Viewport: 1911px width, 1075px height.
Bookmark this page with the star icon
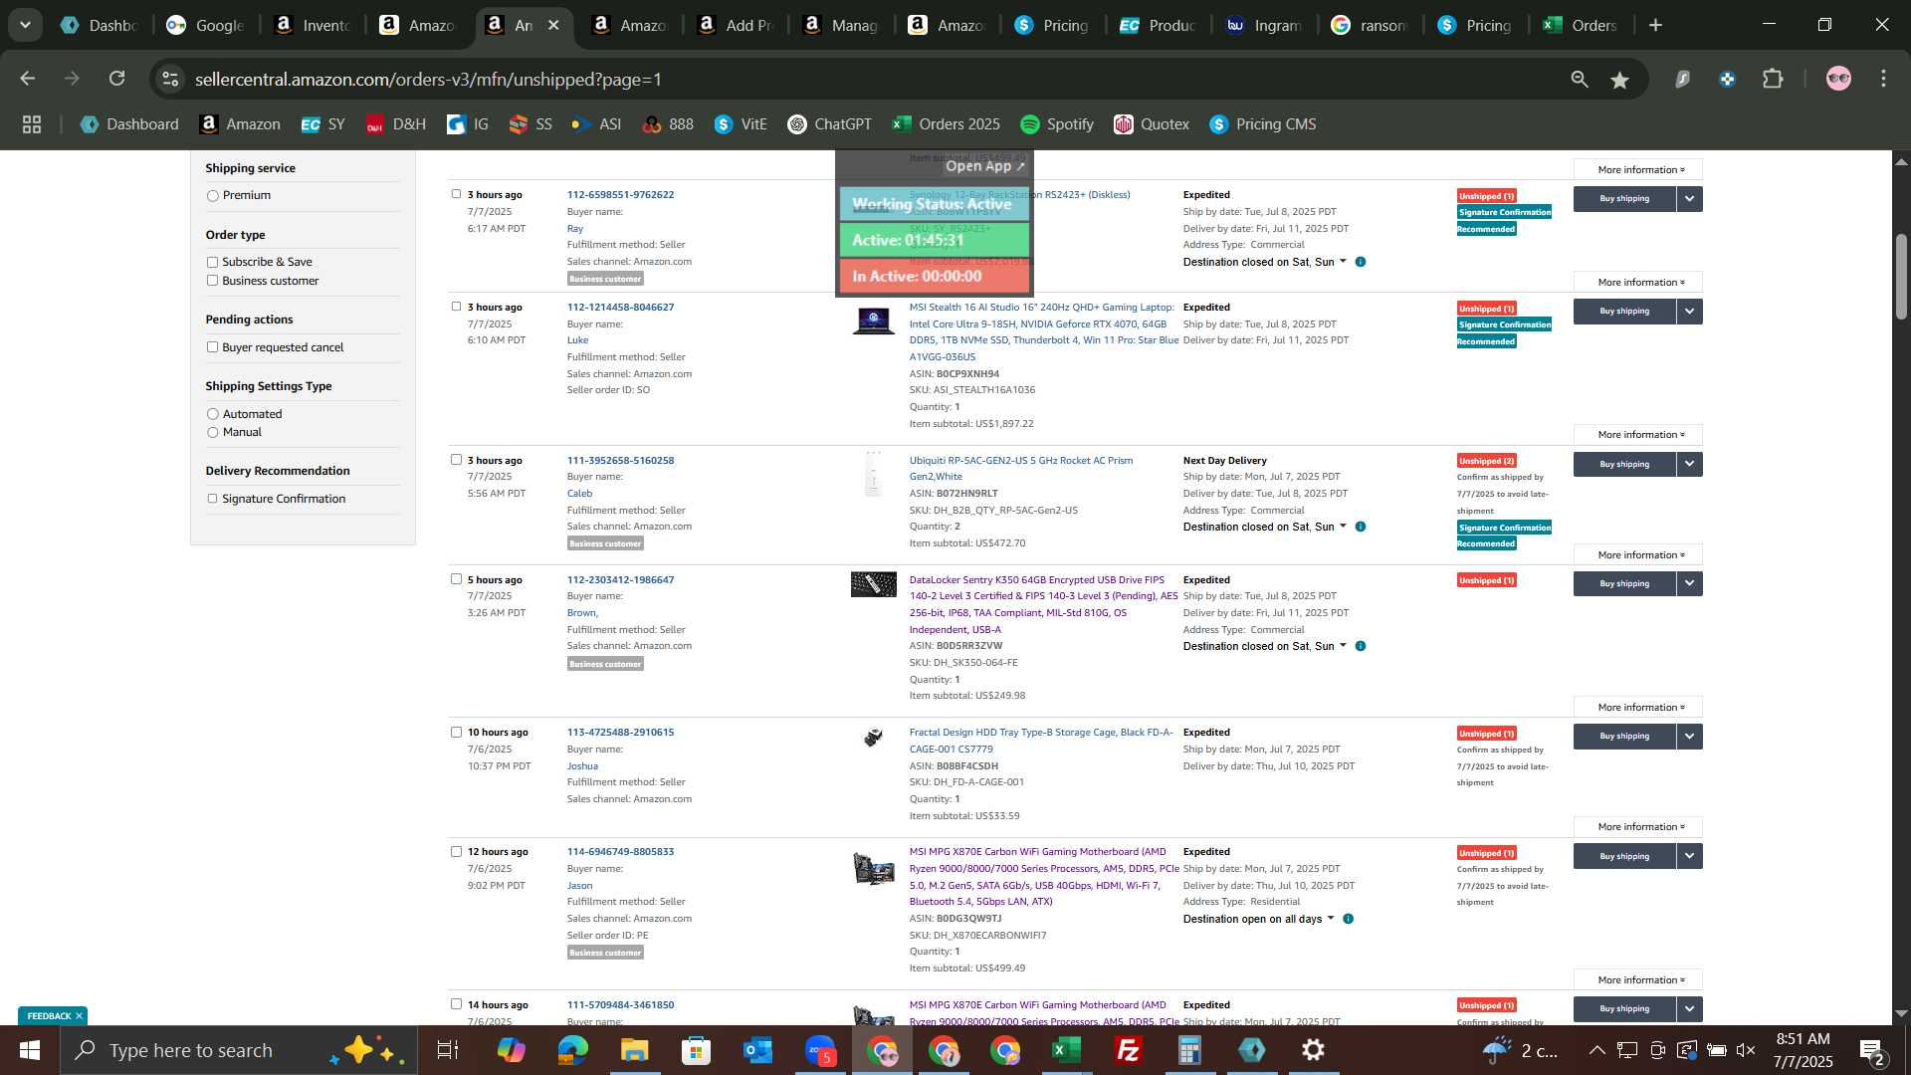tap(1620, 80)
